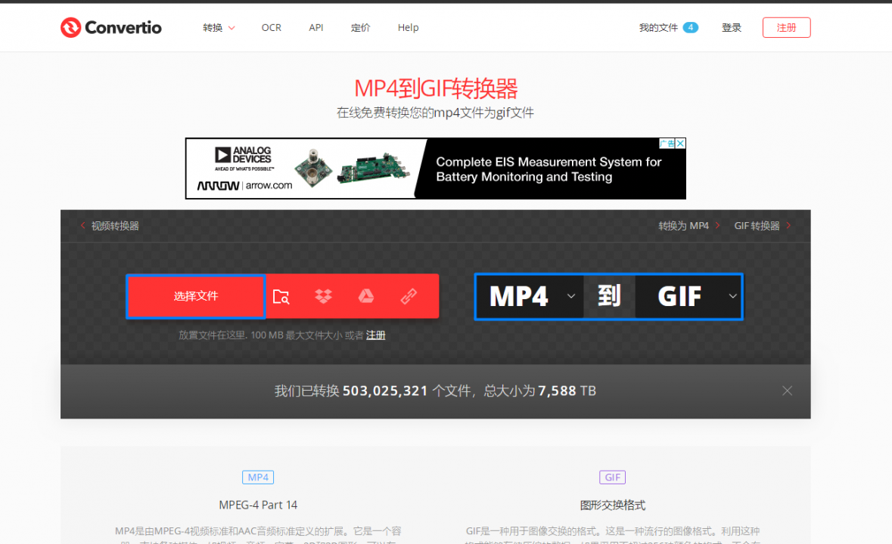Click the 到 separator between formats
Image resolution: width=892 pixels, height=544 pixels.
pyautogui.click(x=609, y=296)
